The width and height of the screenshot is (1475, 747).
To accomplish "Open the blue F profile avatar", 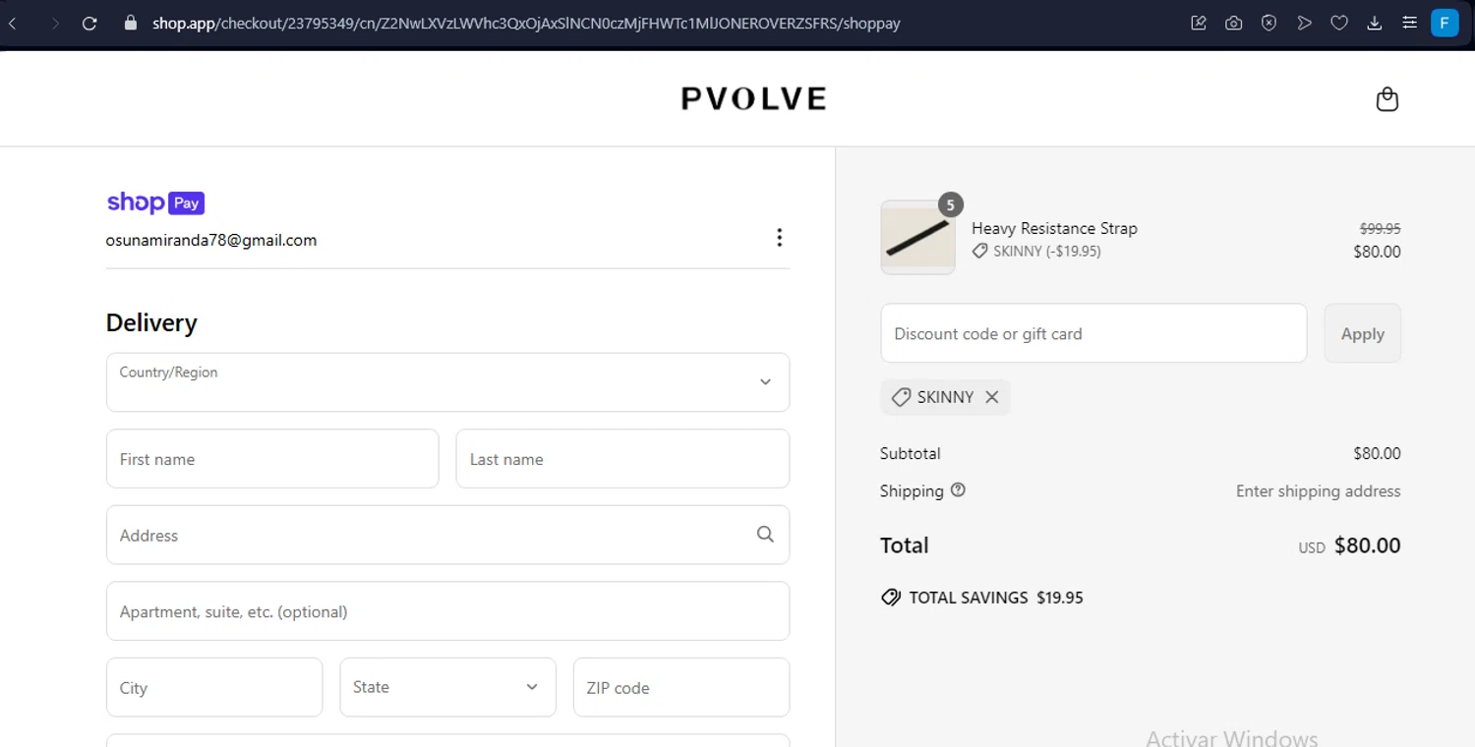I will point(1445,23).
